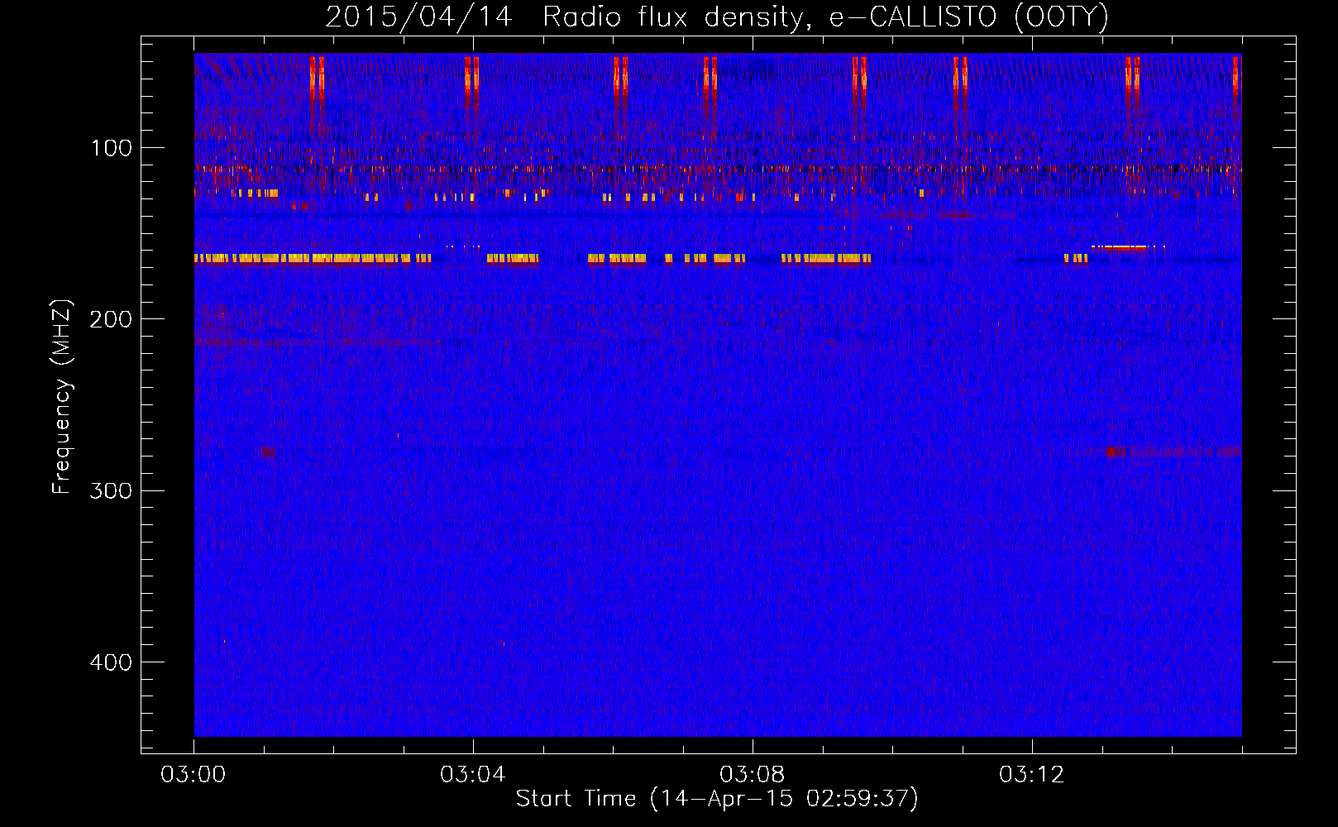Viewport: 1338px width, 827px height.
Task: Click the 03:00 time tick label
Action: tap(194, 775)
